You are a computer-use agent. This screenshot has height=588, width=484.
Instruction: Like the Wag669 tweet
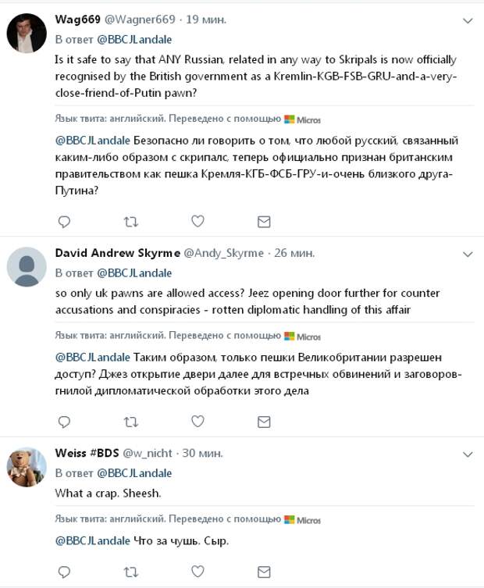(x=198, y=221)
